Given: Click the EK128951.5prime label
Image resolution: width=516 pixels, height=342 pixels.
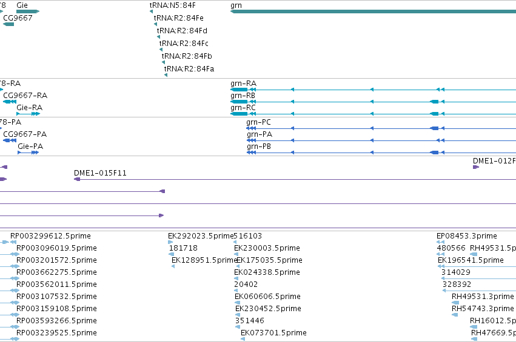Looking at the screenshot, I should click(x=204, y=260).
